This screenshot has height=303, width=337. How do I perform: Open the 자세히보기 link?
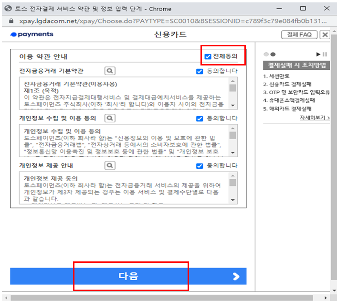click(x=315, y=118)
